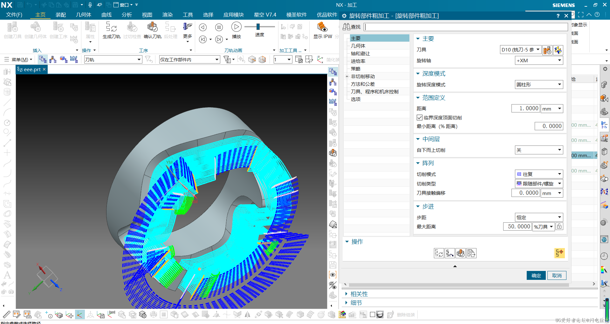Click the pause toolpath animation button

pyautogui.click(x=219, y=27)
